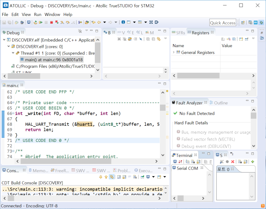Screen dimensions: 266x209
Task: Collapse the DISCOVERY.elf [Embedded C/C++ Application] node
Action: [4, 40]
